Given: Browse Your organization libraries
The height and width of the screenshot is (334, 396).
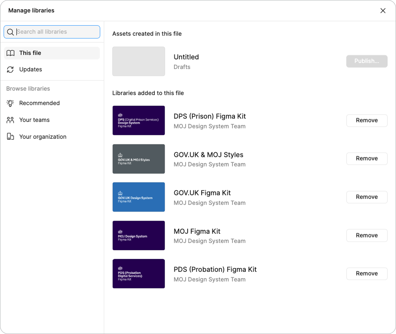Looking at the screenshot, I should [52, 137].
